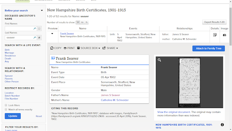Click the Events column header
This screenshot has width=232, height=131.
133,28
